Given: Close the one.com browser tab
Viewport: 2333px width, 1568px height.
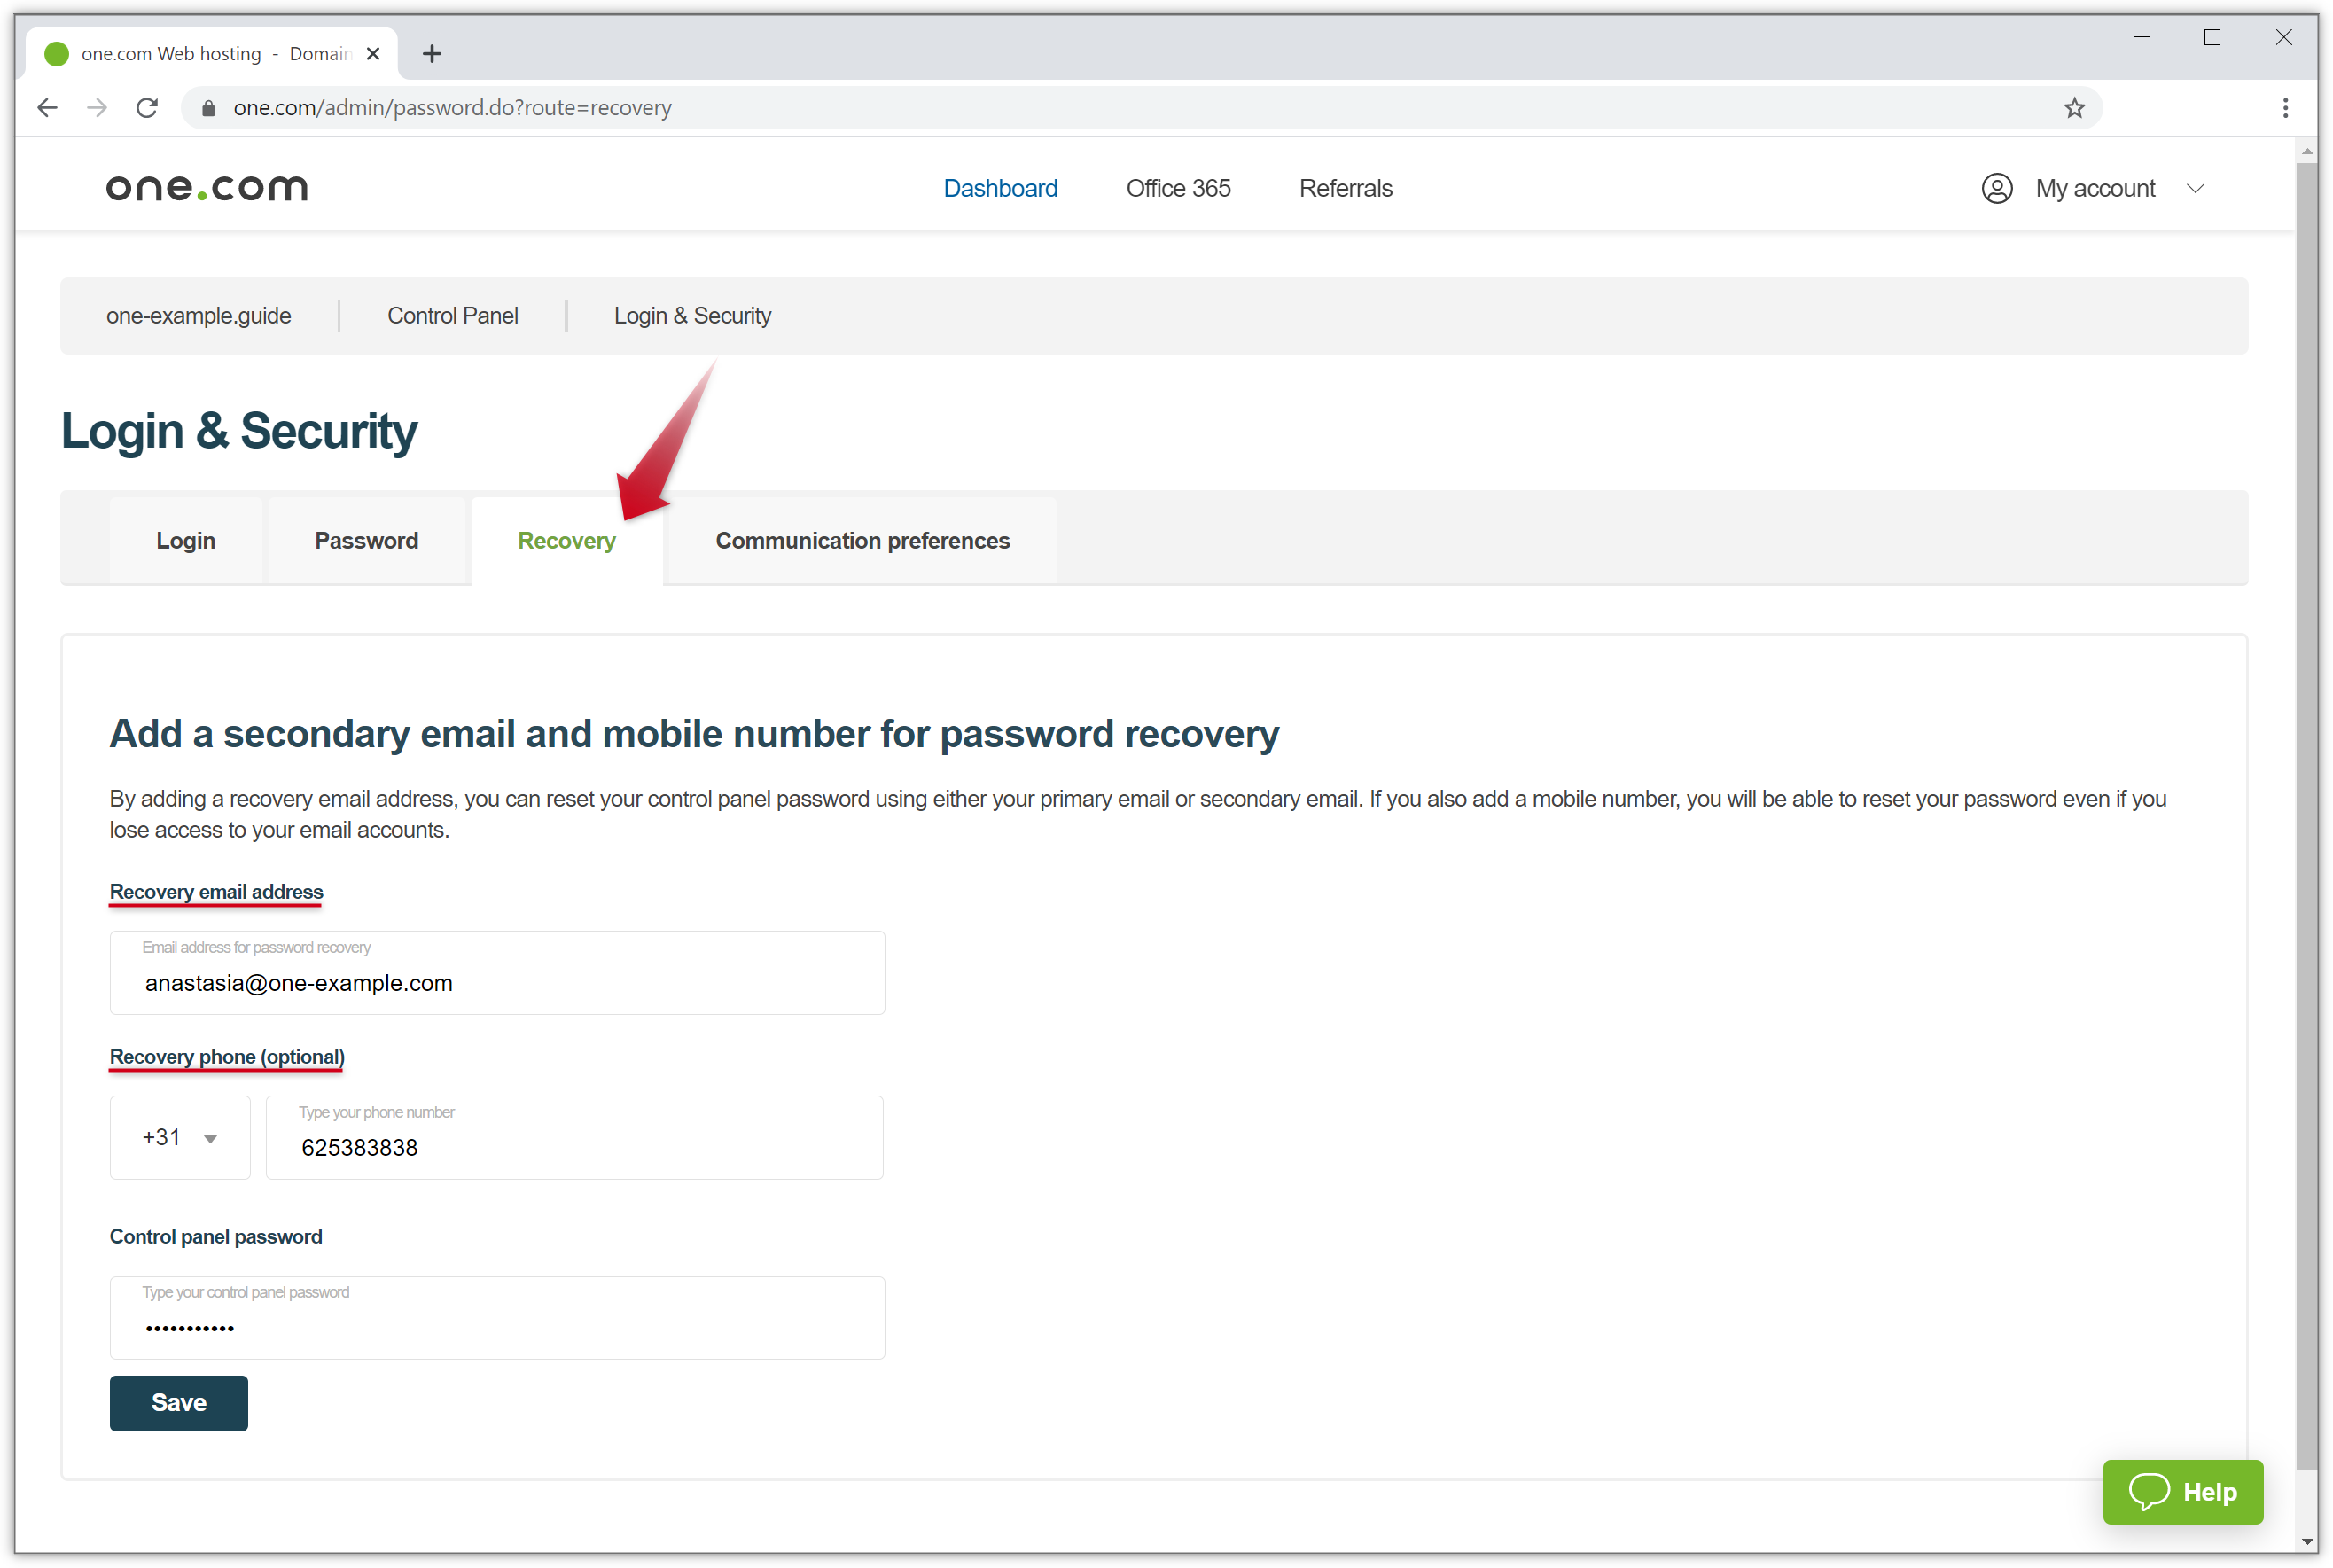Looking at the screenshot, I should tap(373, 54).
